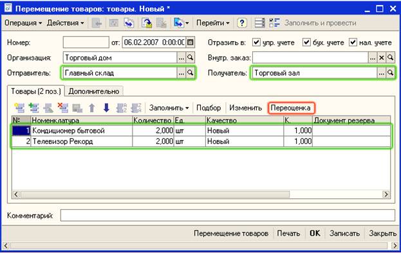Click the yellow-folder icon with a curved arrow

click(147, 23)
